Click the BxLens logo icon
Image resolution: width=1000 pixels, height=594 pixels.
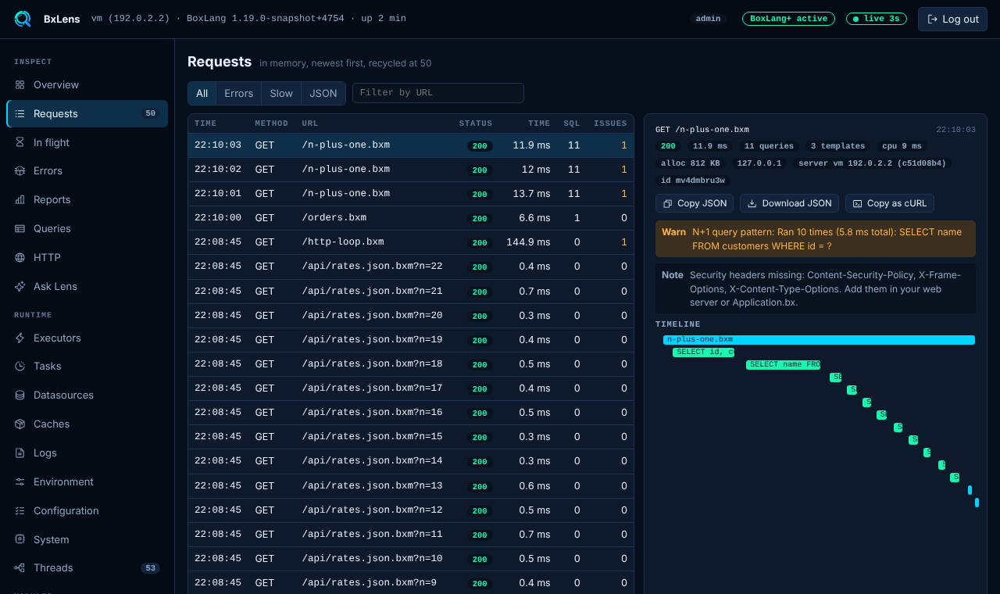23,19
